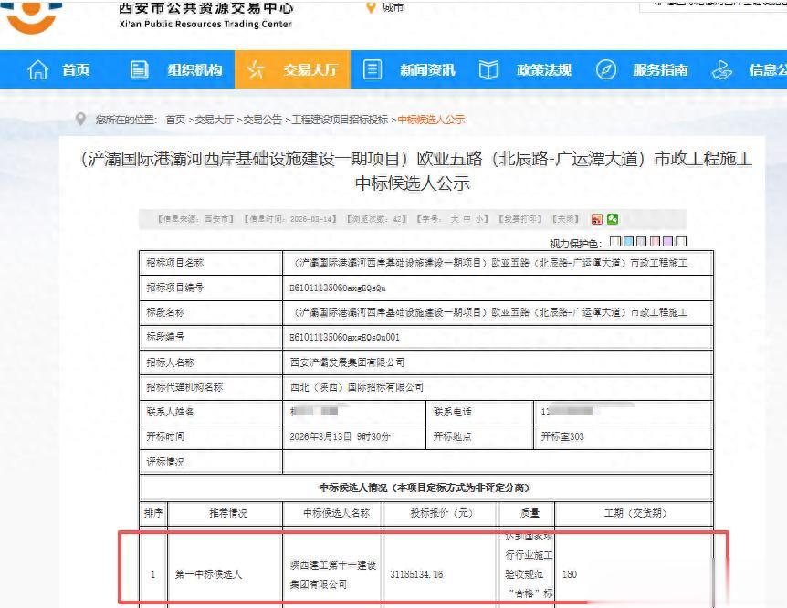Click the location pin icon beside 城市

371,7
